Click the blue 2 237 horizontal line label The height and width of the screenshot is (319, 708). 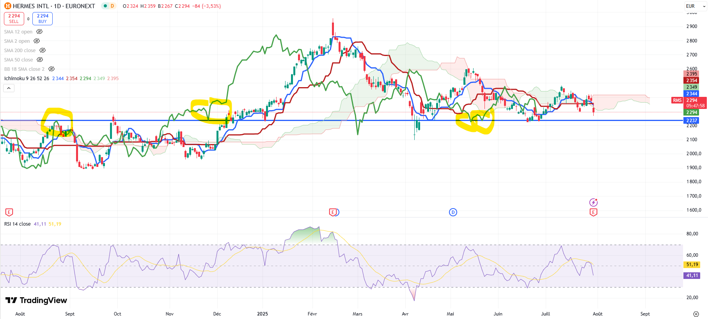pos(692,121)
